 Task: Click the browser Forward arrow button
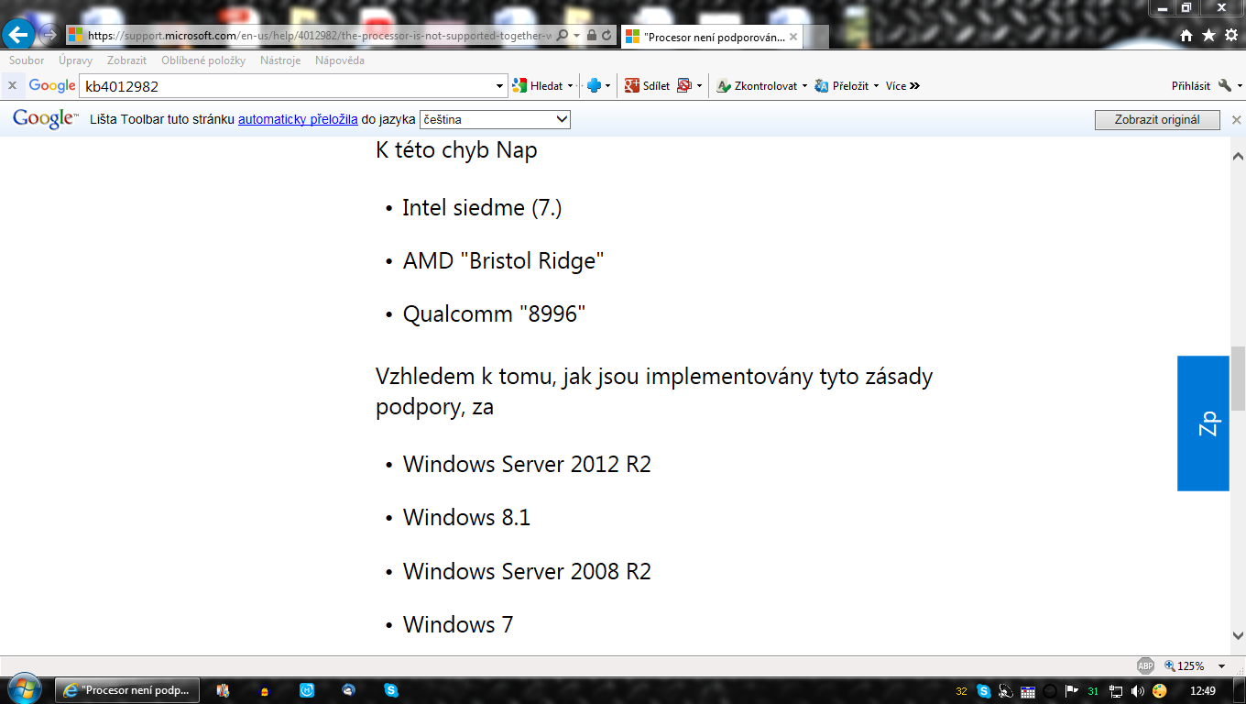(49, 35)
